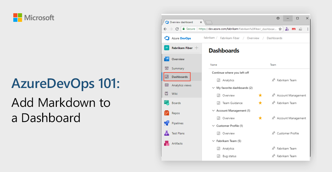Screen dimensions: 332x172
Task: Collapse the Account Management (1) group
Action: (x=213, y=110)
